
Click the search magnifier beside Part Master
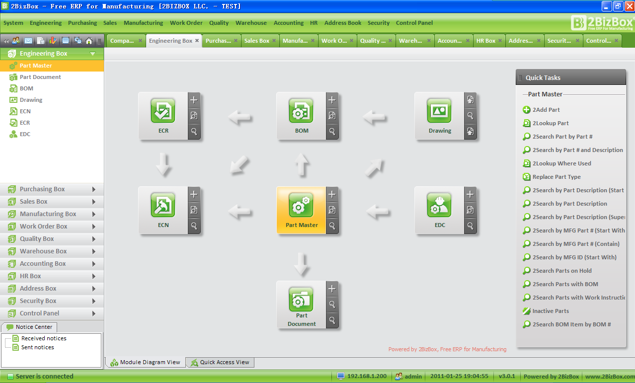click(332, 226)
